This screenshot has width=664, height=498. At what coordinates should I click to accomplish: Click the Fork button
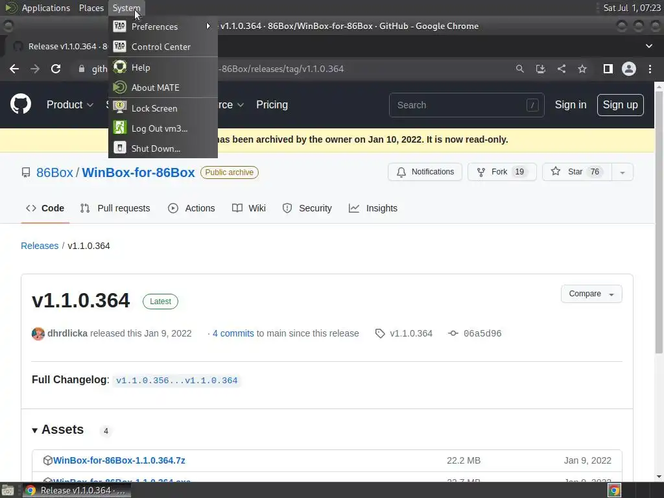tap(502, 172)
